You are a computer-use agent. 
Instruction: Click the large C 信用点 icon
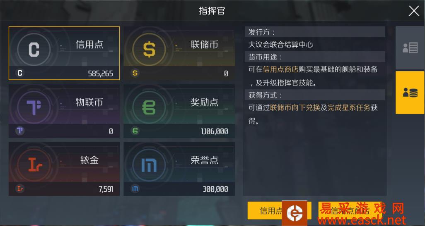pyautogui.click(x=34, y=50)
